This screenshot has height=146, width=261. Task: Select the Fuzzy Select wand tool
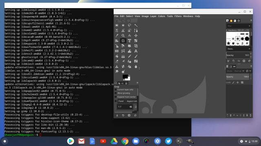point(136,25)
